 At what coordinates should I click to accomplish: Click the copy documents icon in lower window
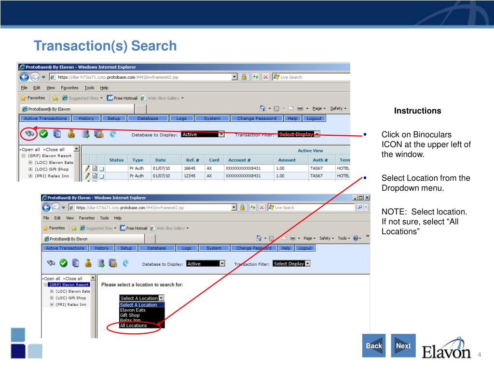76,263
